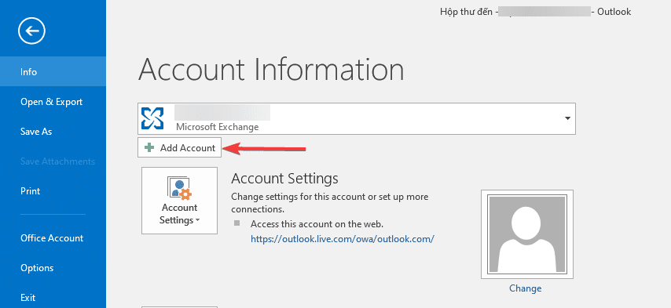This screenshot has height=308, width=671.
Task: Click Exit to quit Outlook
Action: point(53,297)
